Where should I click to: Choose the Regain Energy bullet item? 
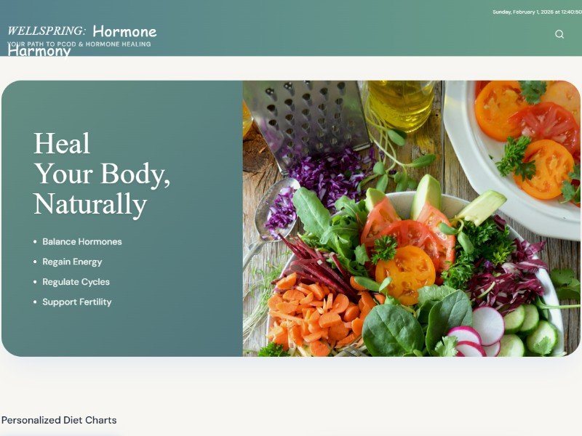[72, 262]
